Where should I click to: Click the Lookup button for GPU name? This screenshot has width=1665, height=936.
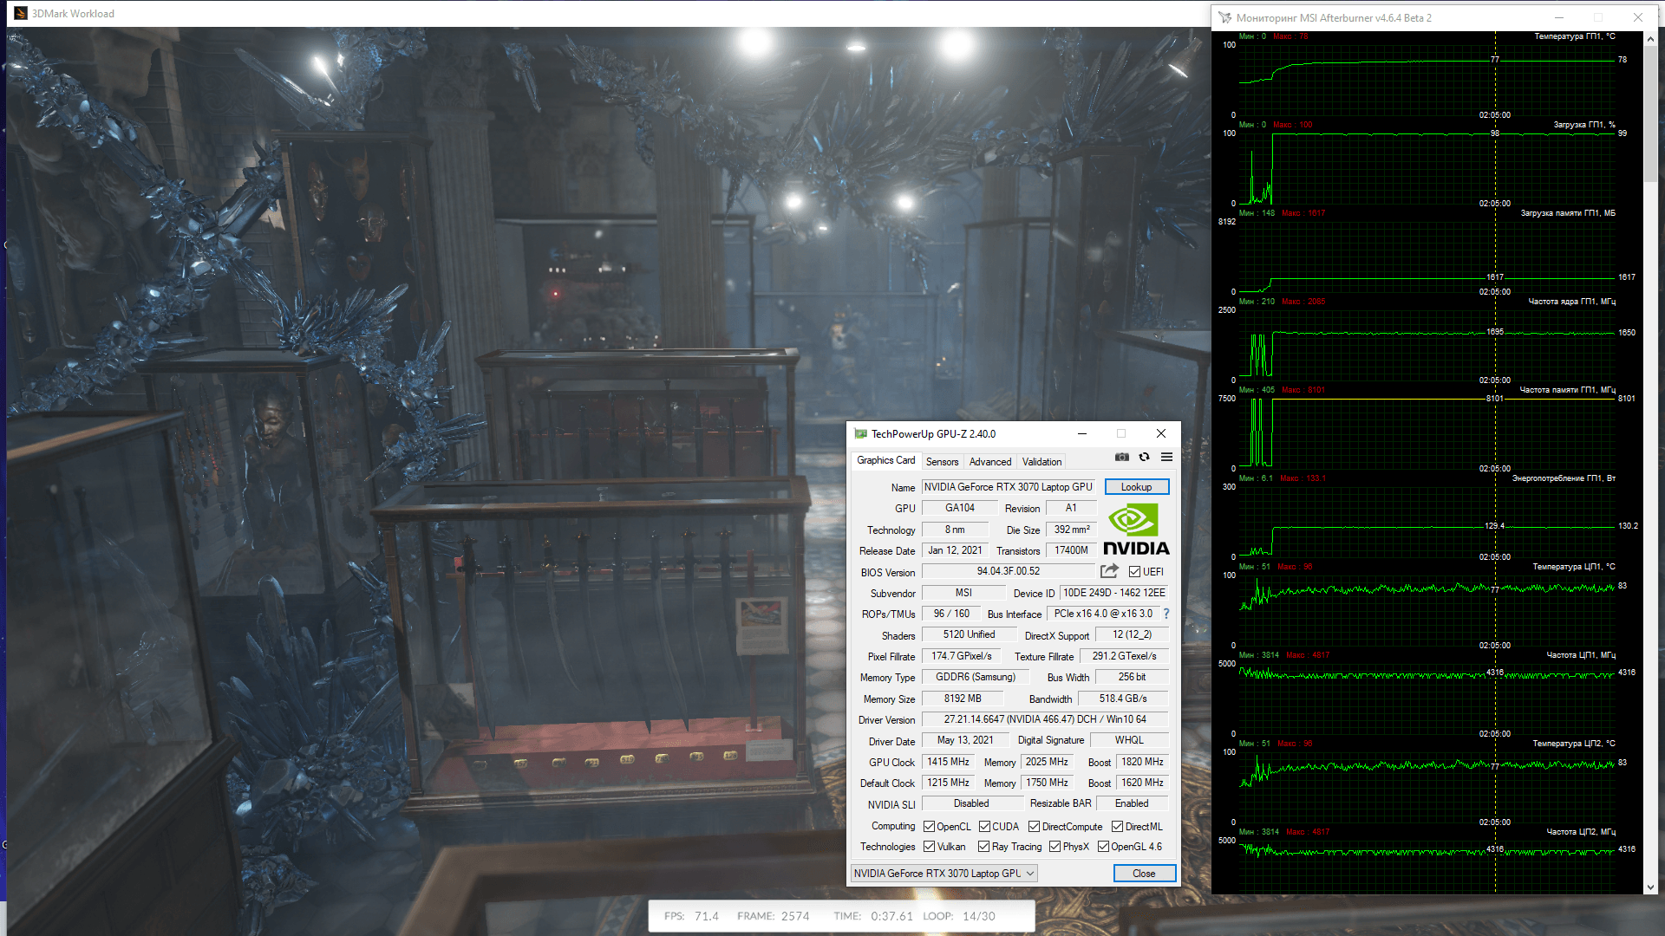[x=1134, y=487]
